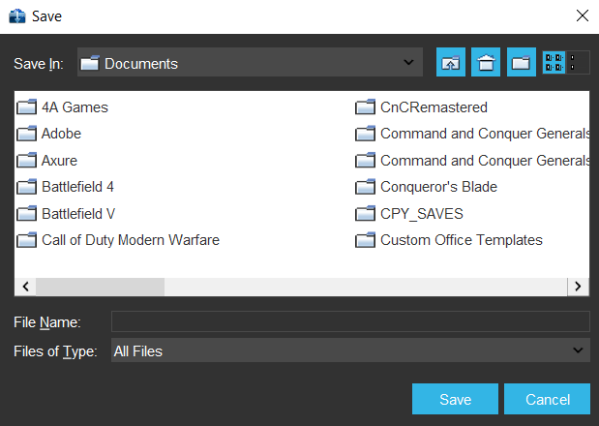Create a new folder with toolbar icon
The image size is (599, 426).
(521, 63)
